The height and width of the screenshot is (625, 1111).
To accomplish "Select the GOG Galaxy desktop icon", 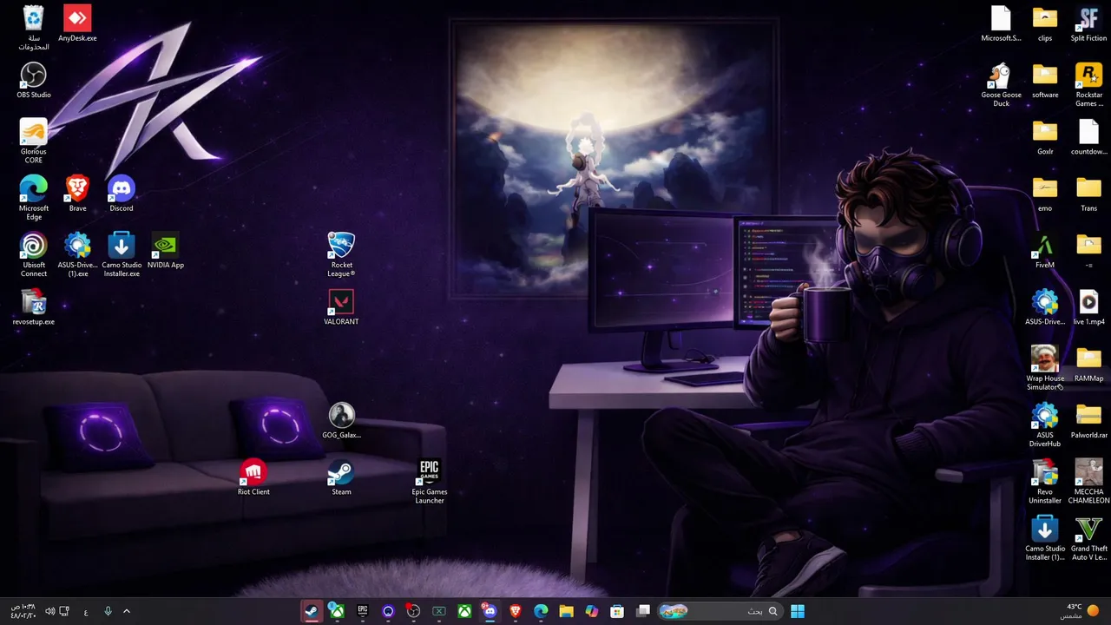I will [341, 421].
